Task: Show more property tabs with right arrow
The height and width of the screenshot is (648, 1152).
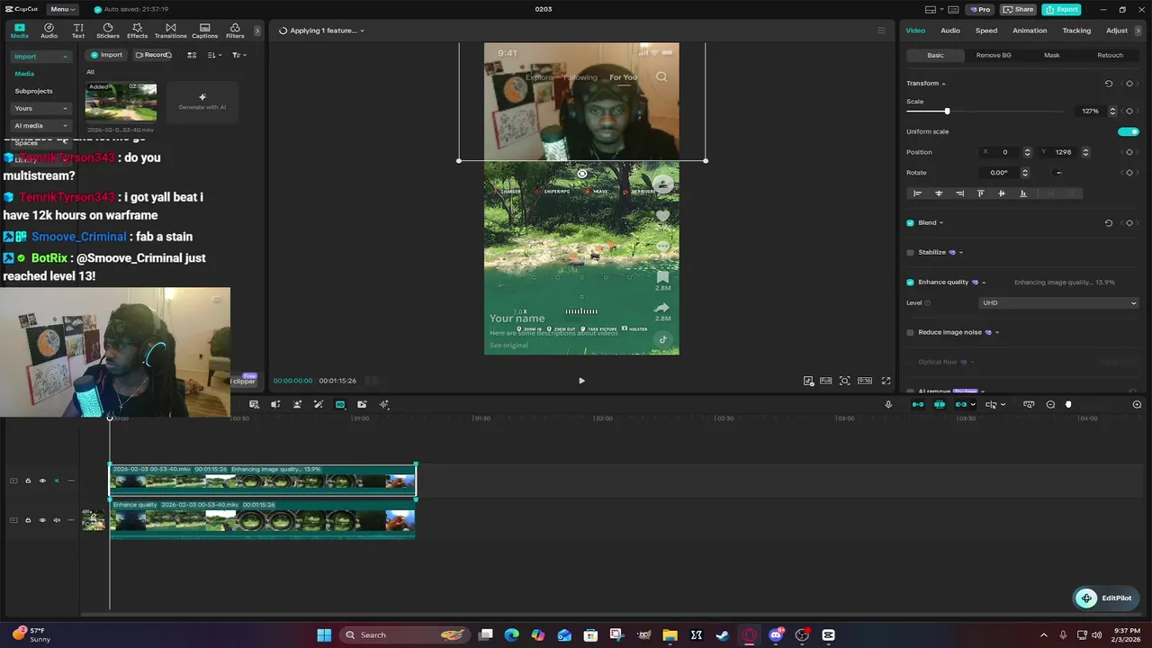Action: [x=1138, y=31]
